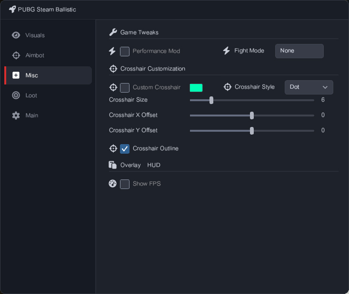349x294 pixels.
Task: Select the Misc tab
Action: coord(48,75)
